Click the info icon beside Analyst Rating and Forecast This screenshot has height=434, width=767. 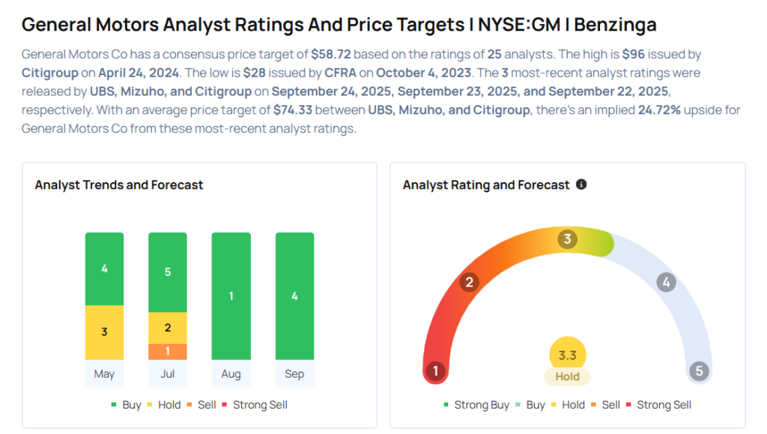click(581, 184)
